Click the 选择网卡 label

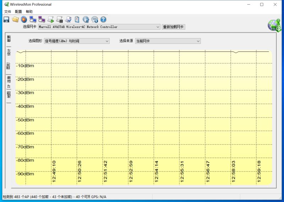pyautogui.click(x=29, y=27)
